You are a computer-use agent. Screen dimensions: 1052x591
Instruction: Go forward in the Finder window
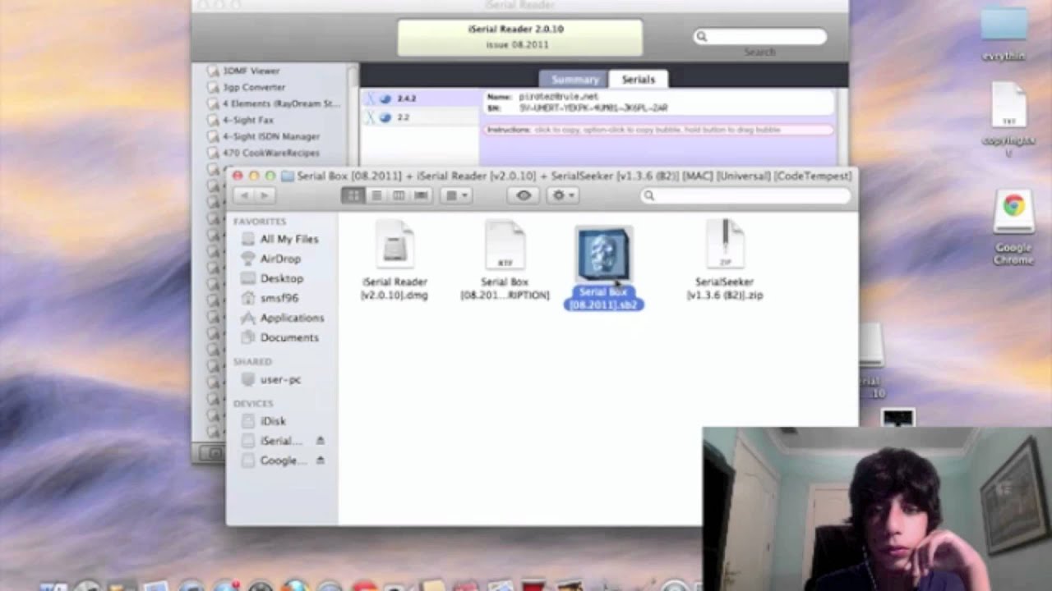264,195
